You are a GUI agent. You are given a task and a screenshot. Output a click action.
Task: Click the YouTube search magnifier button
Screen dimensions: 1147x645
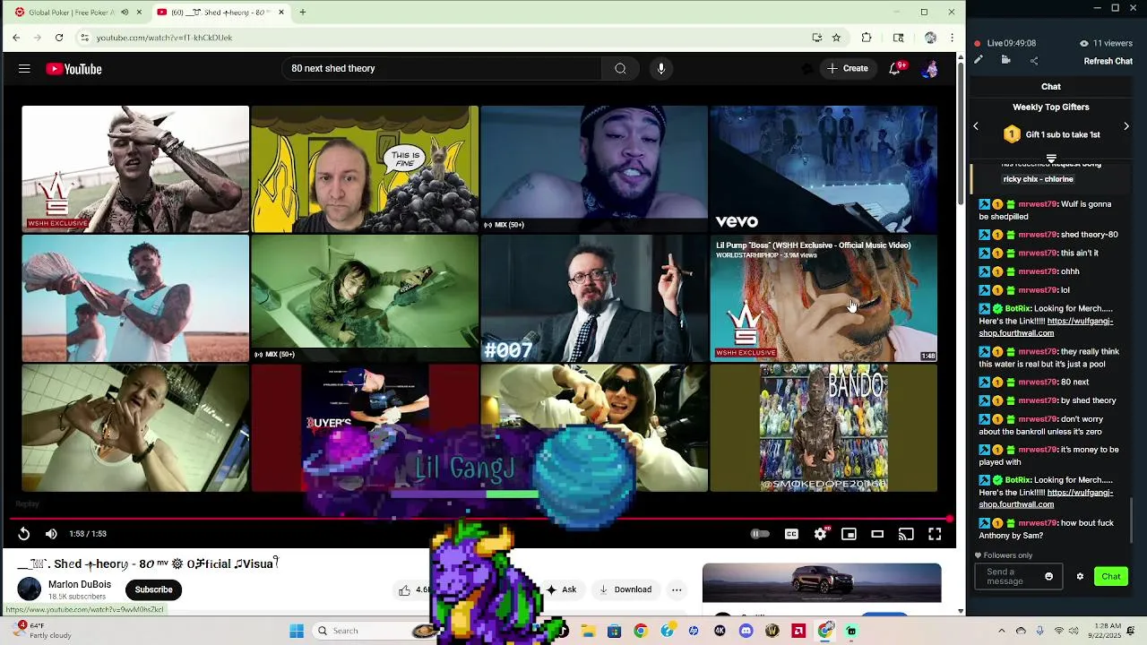coord(620,69)
